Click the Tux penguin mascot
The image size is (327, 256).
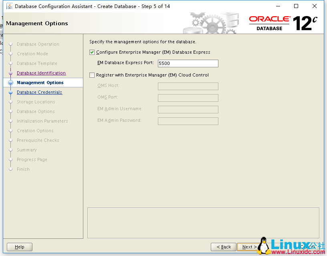point(263,245)
